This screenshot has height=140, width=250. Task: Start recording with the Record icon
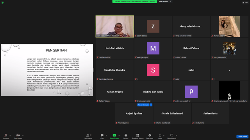coord(126,135)
